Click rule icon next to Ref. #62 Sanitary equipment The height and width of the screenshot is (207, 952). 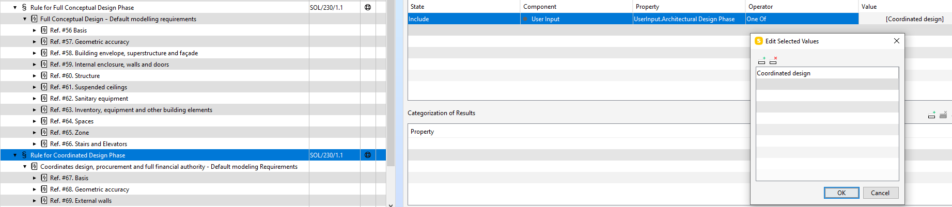coord(44,98)
